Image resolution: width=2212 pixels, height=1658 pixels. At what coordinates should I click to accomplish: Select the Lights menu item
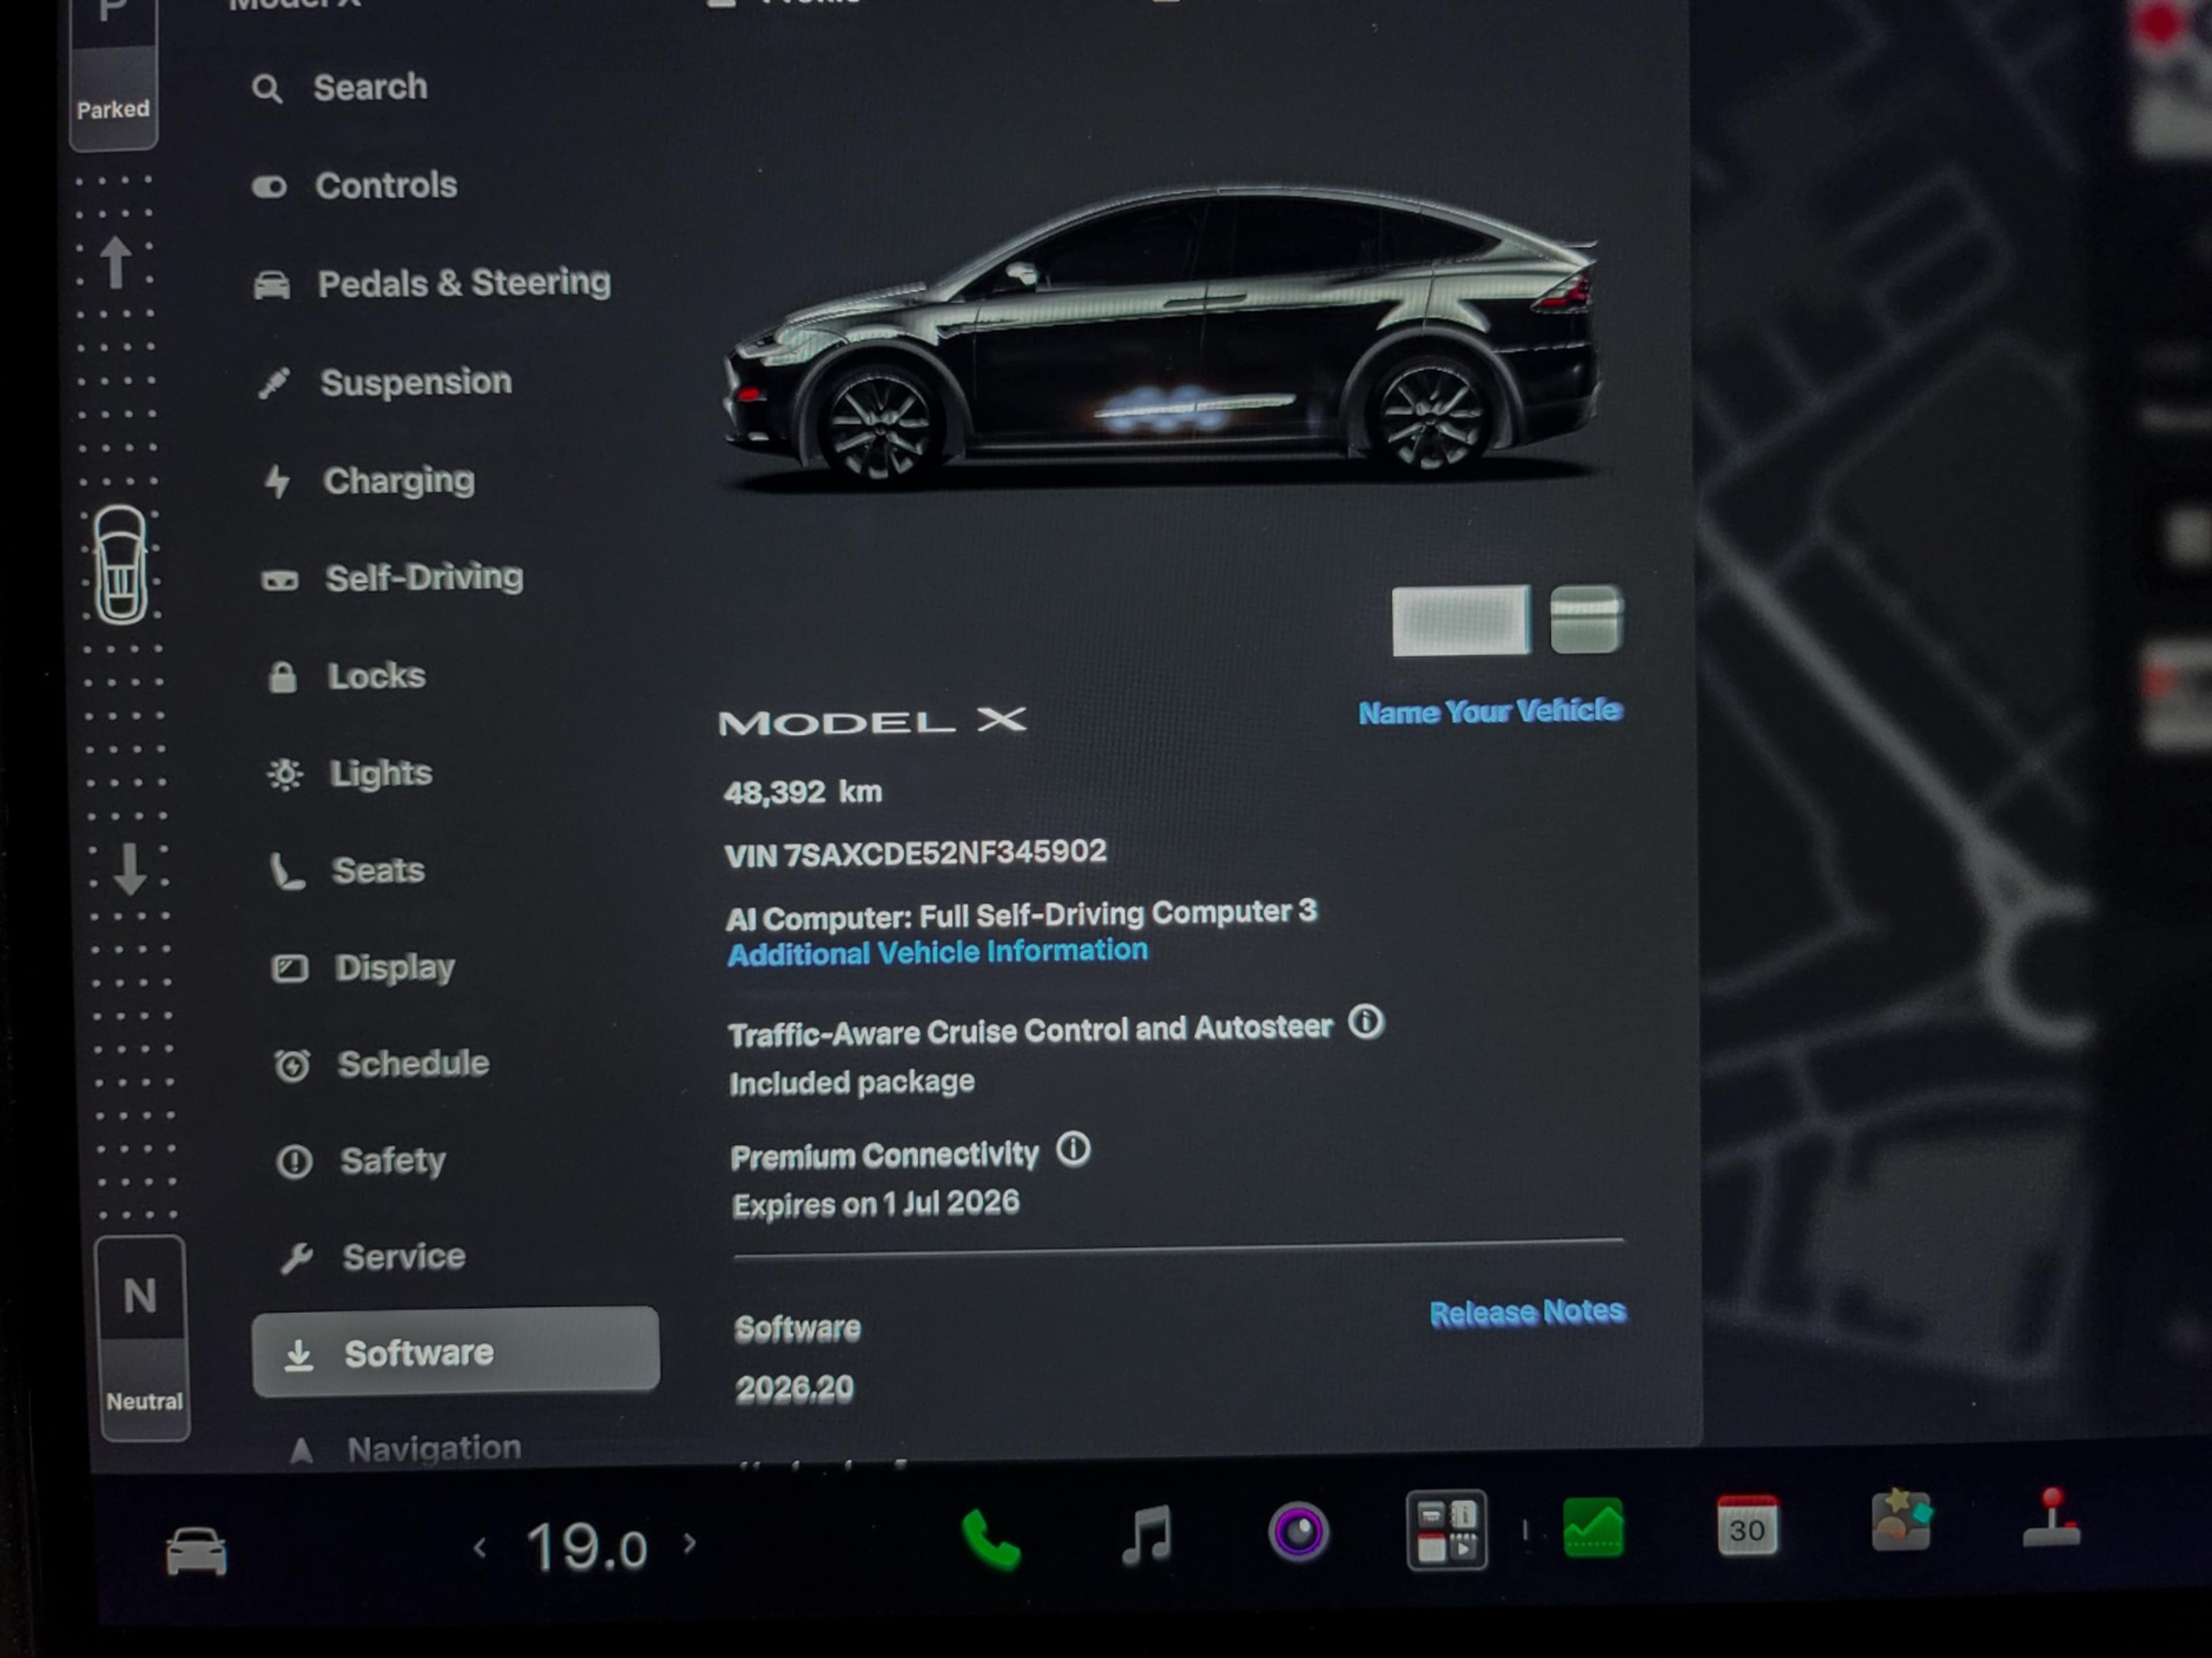pyautogui.click(x=350, y=774)
